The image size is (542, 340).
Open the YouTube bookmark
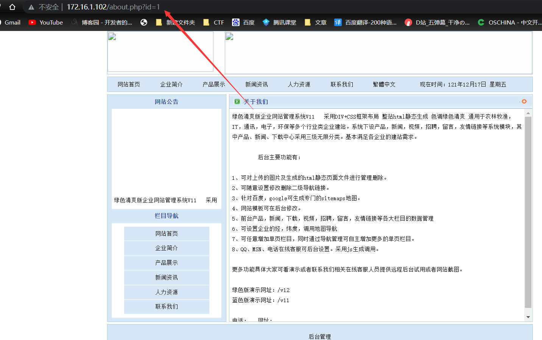(46, 22)
